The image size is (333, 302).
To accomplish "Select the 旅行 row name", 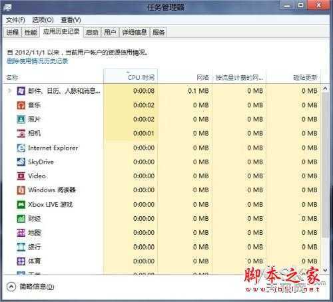I will coord(34,247).
